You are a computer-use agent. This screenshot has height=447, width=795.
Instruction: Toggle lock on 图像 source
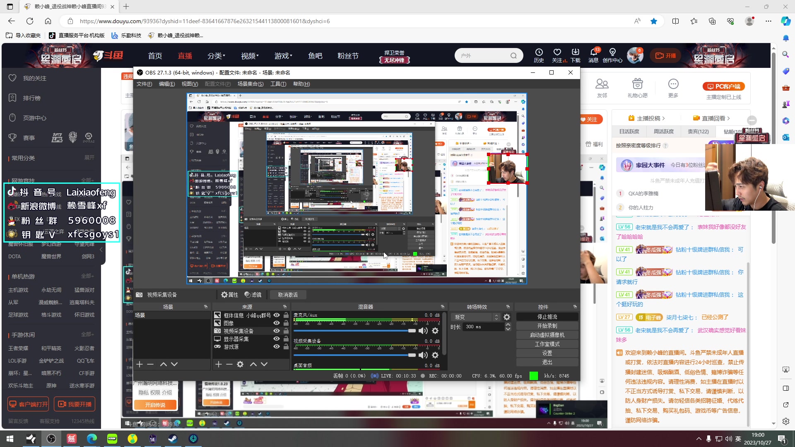click(x=286, y=323)
